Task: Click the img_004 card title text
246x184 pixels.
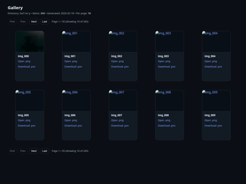Action: pos(210,56)
